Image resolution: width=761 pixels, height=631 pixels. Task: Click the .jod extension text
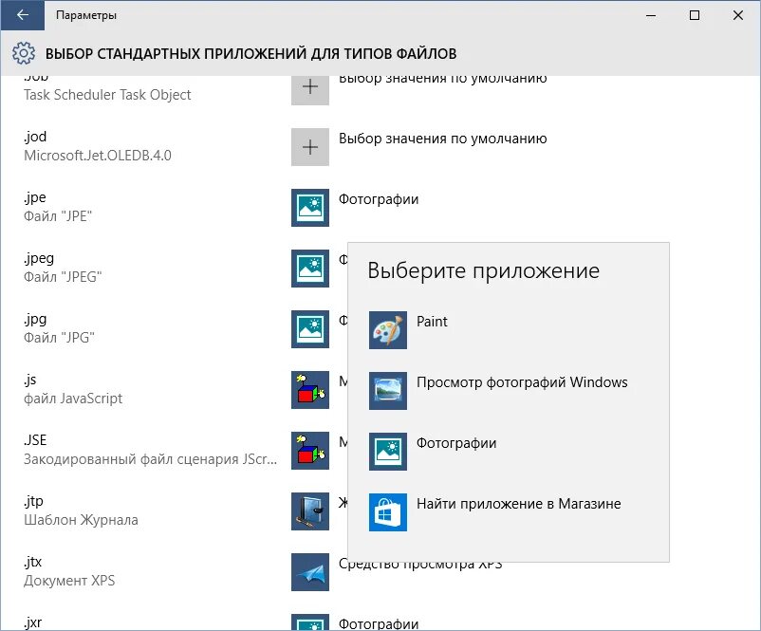[35, 137]
